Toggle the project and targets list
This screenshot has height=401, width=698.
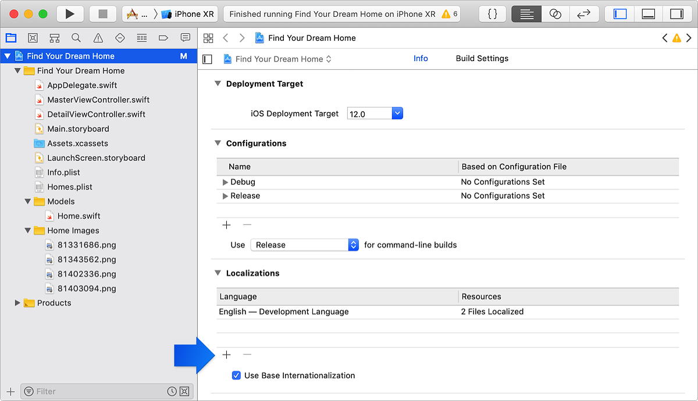[207, 59]
